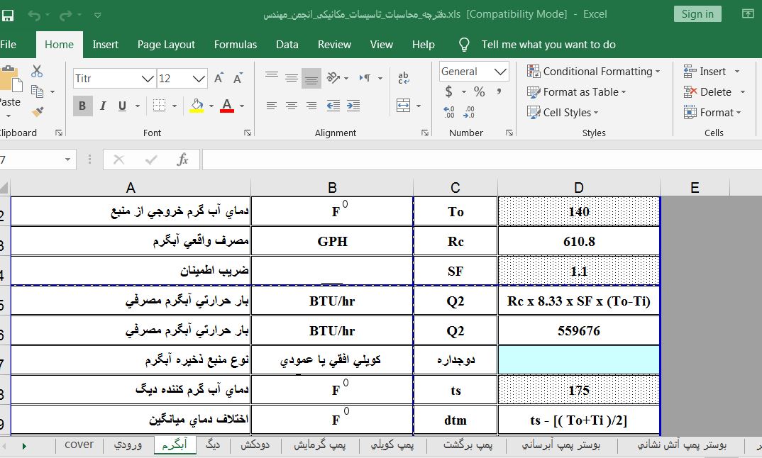Click the Increase Font Size icon

(219, 79)
